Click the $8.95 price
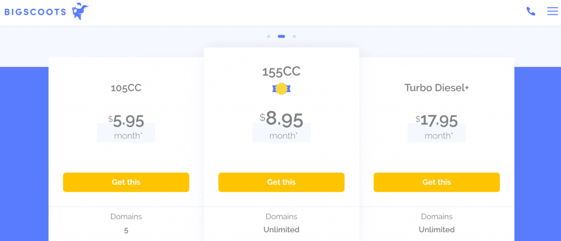This screenshot has width=561, height=241. tap(282, 120)
